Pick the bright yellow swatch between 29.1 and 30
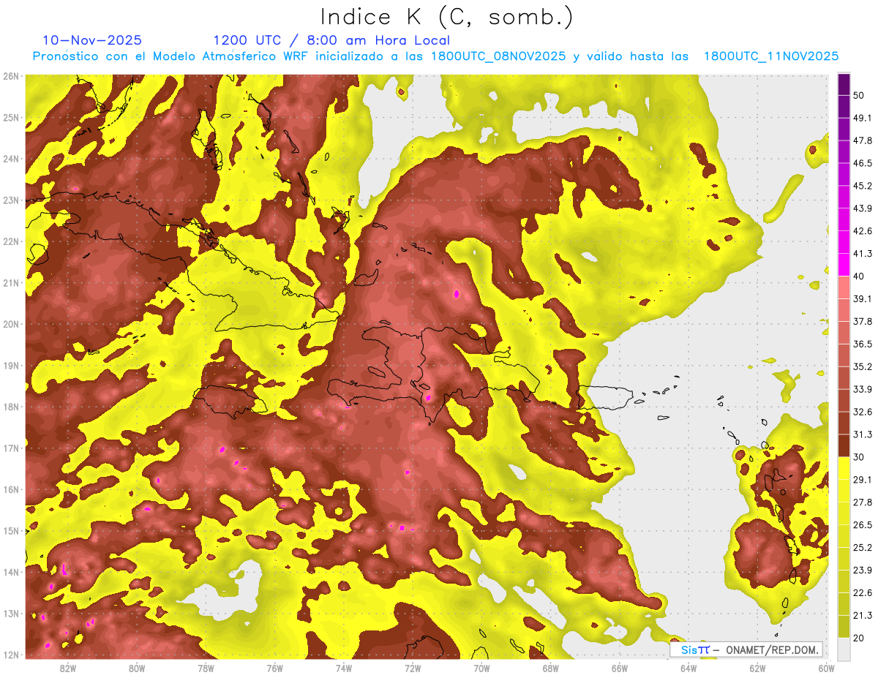Screen dimensions: 878x678 click(844, 468)
